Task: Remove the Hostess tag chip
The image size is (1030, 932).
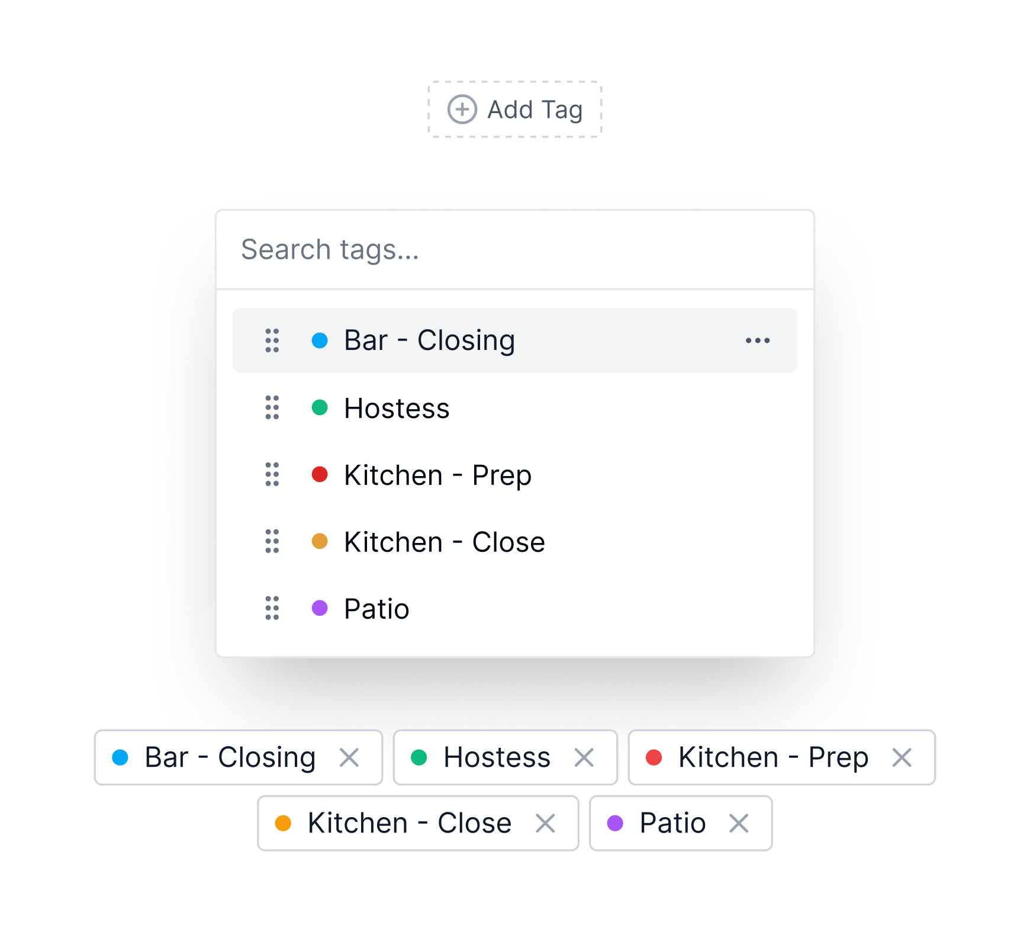Action: (x=584, y=757)
